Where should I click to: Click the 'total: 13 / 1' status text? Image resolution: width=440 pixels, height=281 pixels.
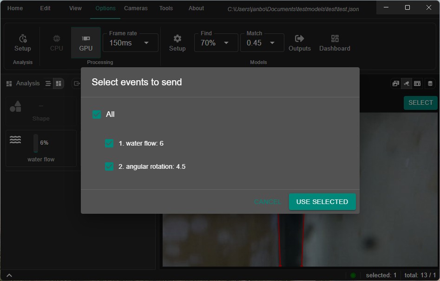(420, 275)
